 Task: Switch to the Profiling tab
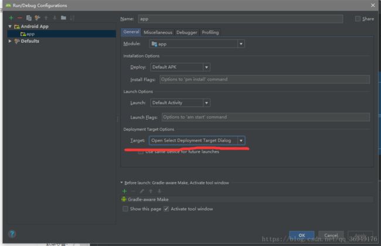click(x=210, y=32)
